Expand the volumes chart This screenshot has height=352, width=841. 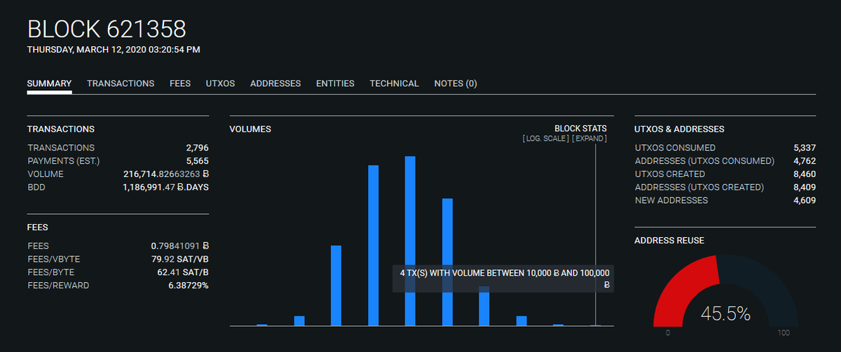pos(589,139)
